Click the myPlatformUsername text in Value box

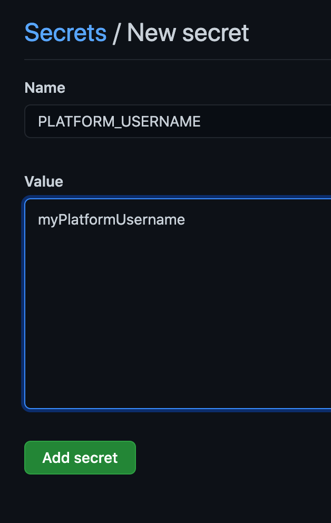[x=111, y=219]
